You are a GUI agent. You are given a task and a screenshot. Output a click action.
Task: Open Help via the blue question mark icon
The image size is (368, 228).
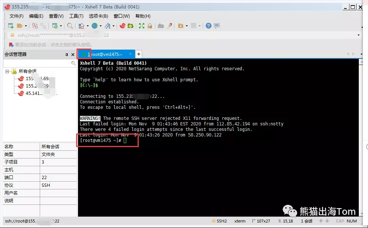[x=208, y=26]
